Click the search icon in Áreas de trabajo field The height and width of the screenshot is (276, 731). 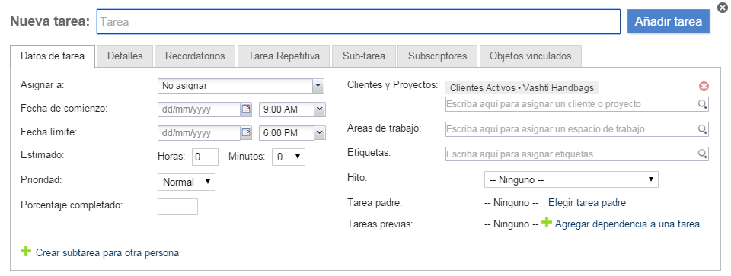[703, 129]
